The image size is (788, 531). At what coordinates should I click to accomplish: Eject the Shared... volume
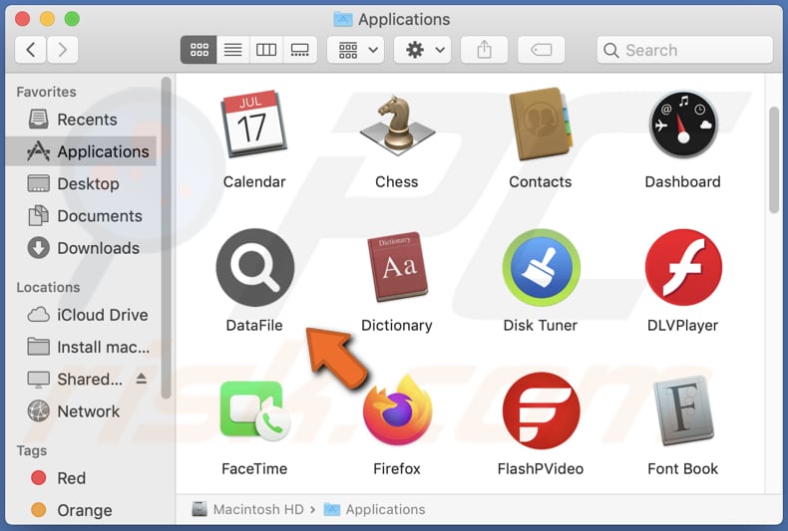point(142,379)
